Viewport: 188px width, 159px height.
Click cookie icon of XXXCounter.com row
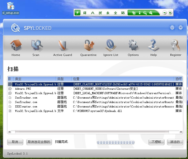pyautogui.click(x=10, y=106)
